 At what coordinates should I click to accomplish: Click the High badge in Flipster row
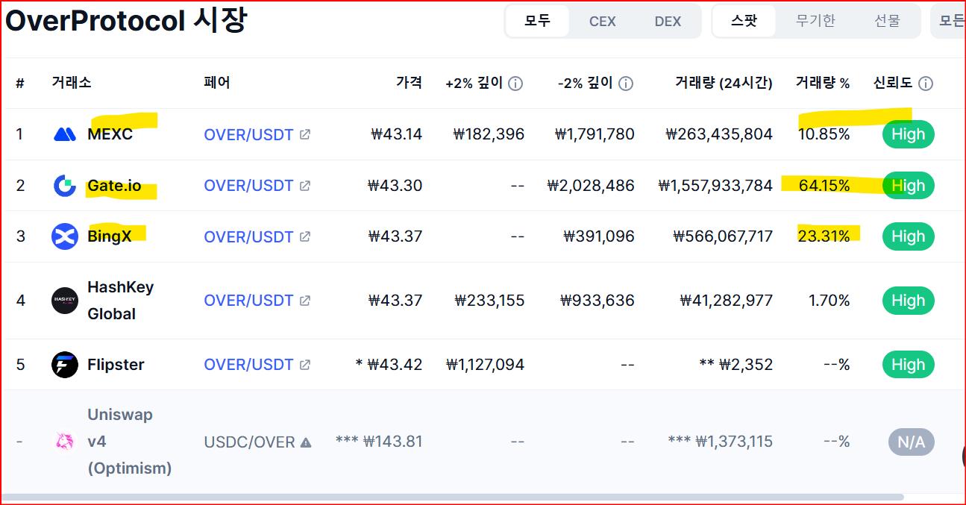pos(908,365)
